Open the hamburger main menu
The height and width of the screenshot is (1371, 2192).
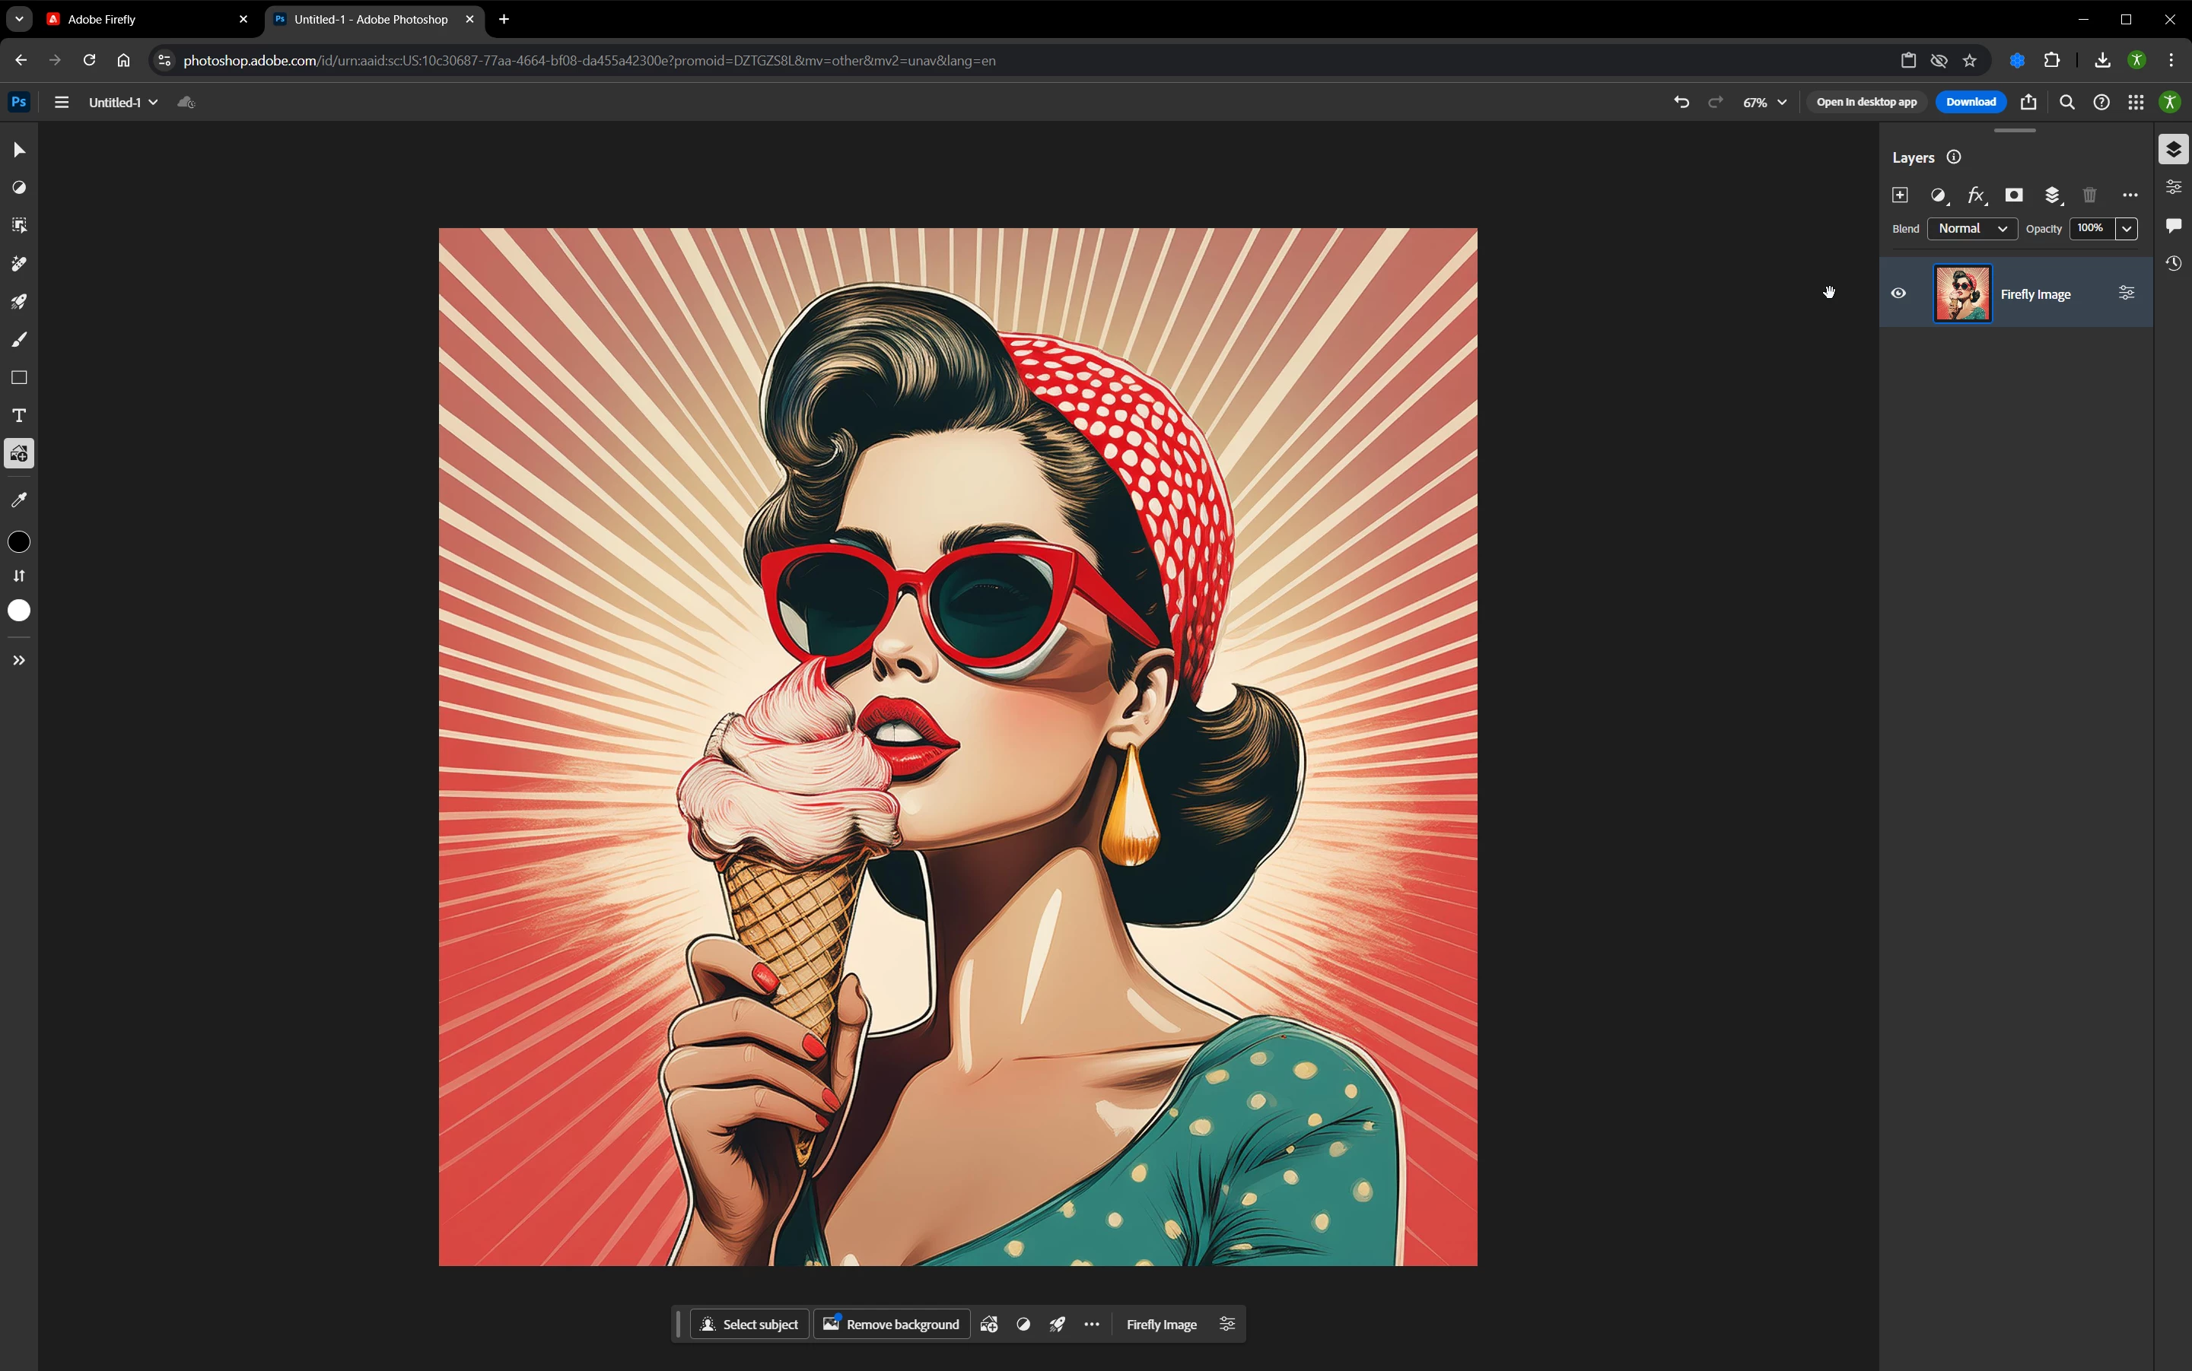62,103
